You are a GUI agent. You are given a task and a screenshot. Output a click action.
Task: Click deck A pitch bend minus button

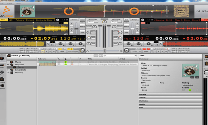point(72,26)
